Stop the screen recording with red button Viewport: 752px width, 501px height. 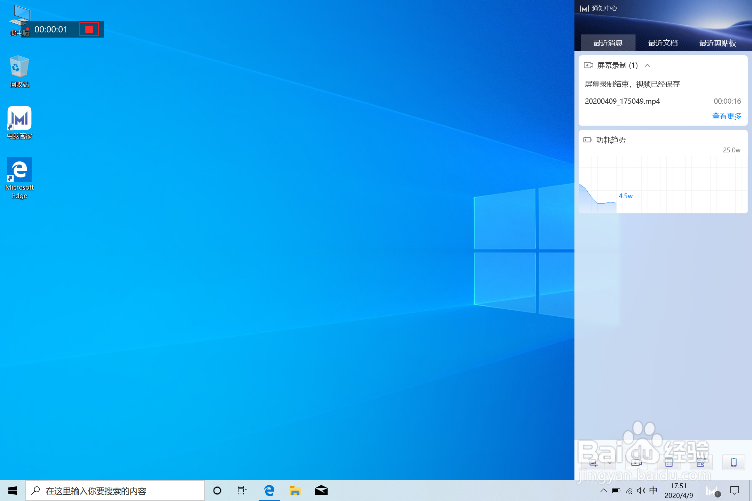[89, 29]
